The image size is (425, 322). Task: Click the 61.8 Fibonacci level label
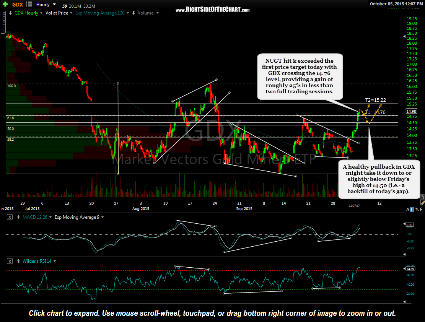pyautogui.click(x=10, y=118)
